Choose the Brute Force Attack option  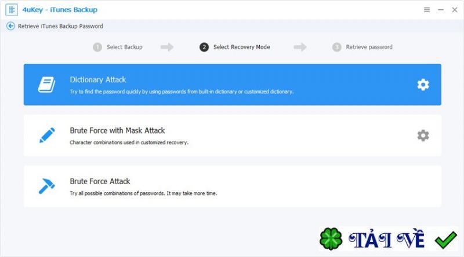click(x=233, y=186)
